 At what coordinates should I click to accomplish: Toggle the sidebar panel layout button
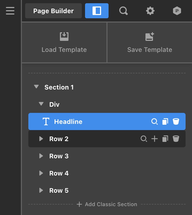[x=97, y=11]
